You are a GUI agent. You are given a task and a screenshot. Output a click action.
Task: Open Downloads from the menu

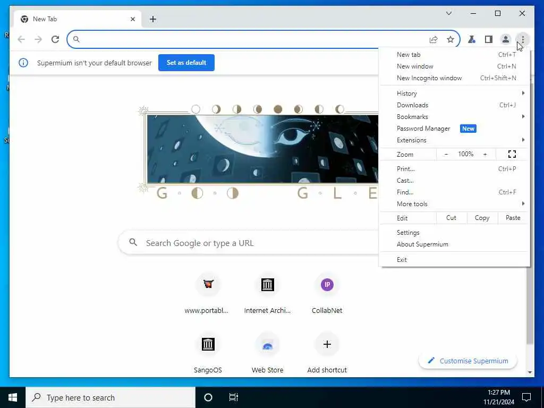click(455, 105)
